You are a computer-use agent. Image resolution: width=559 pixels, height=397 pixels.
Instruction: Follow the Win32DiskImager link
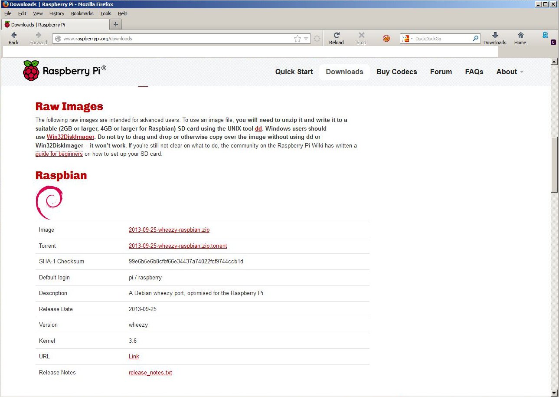tap(70, 137)
